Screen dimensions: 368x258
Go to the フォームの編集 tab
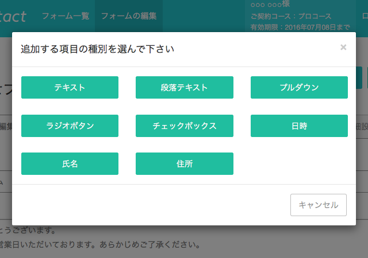(x=129, y=16)
